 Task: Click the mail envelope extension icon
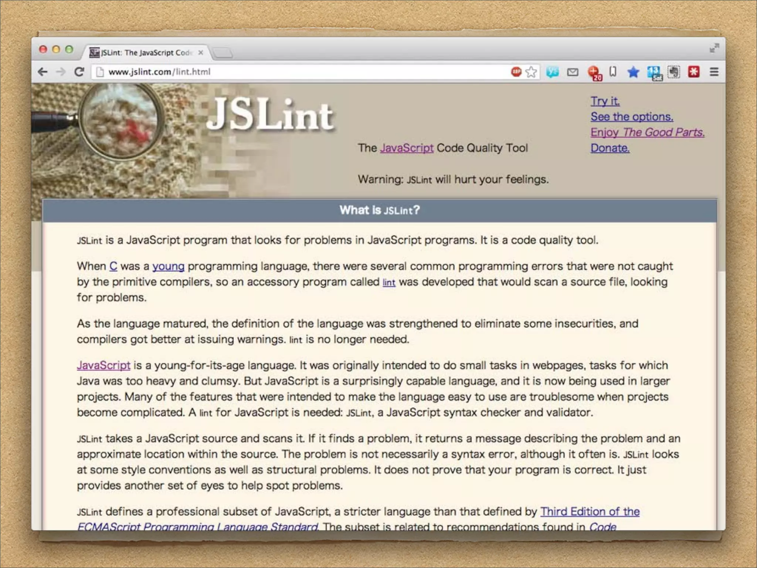click(x=573, y=72)
